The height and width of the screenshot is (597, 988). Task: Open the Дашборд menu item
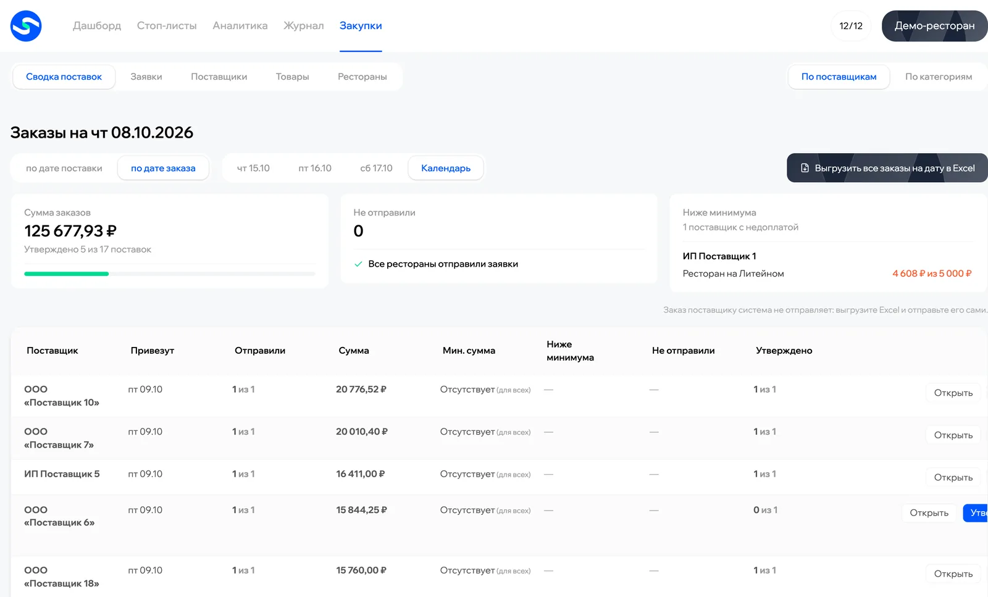tap(97, 26)
